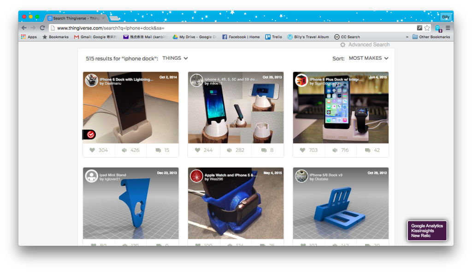Like the iPhone 6 Plus Dock with the heart
The image size is (472, 272).
[x=302, y=150]
